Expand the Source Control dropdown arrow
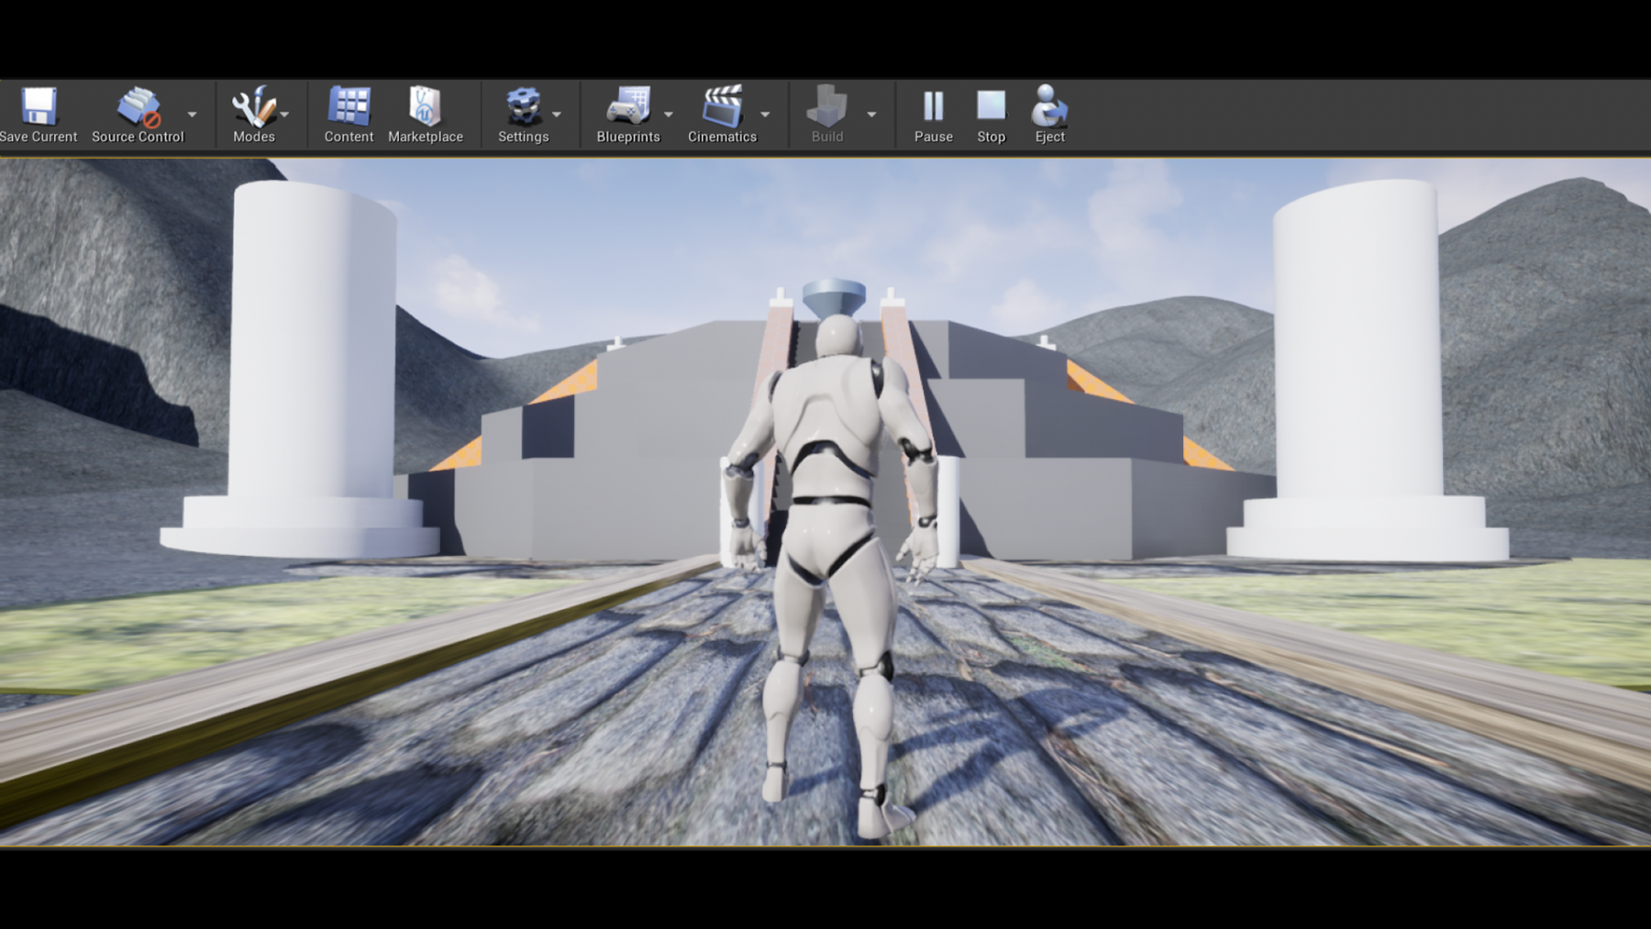Image resolution: width=1651 pixels, height=929 pixels. pos(192,115)
